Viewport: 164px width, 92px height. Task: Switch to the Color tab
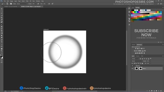133,7
